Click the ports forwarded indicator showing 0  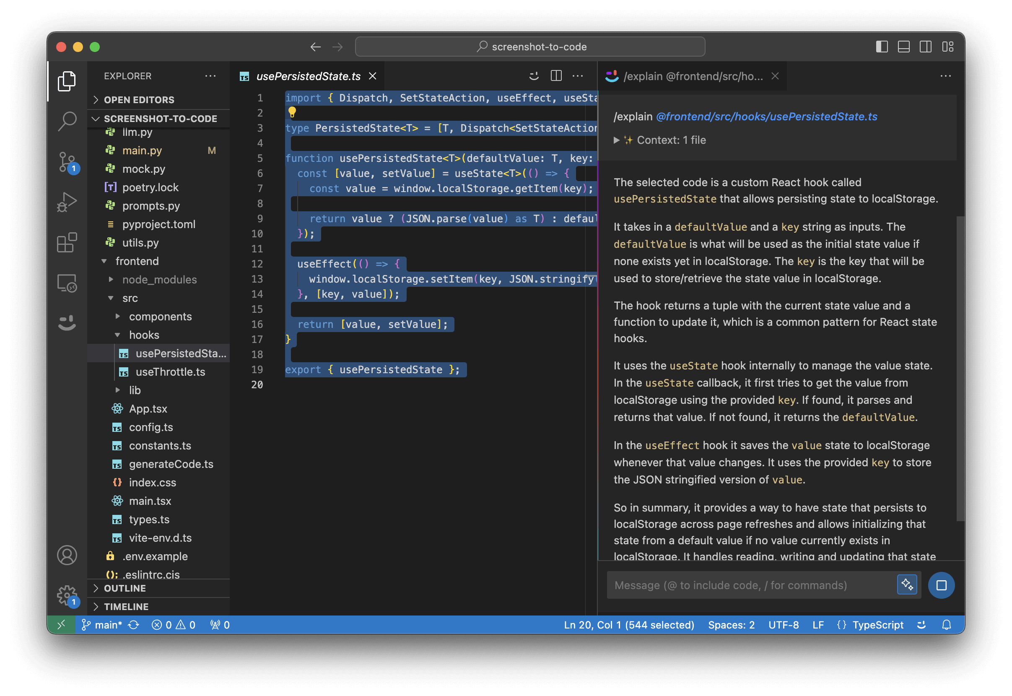tap(220, 625)
